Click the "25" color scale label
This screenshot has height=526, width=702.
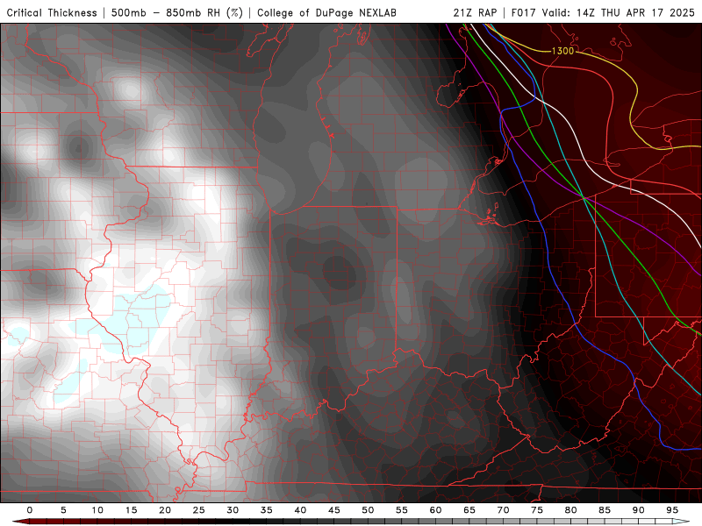(x=198, y=510)
